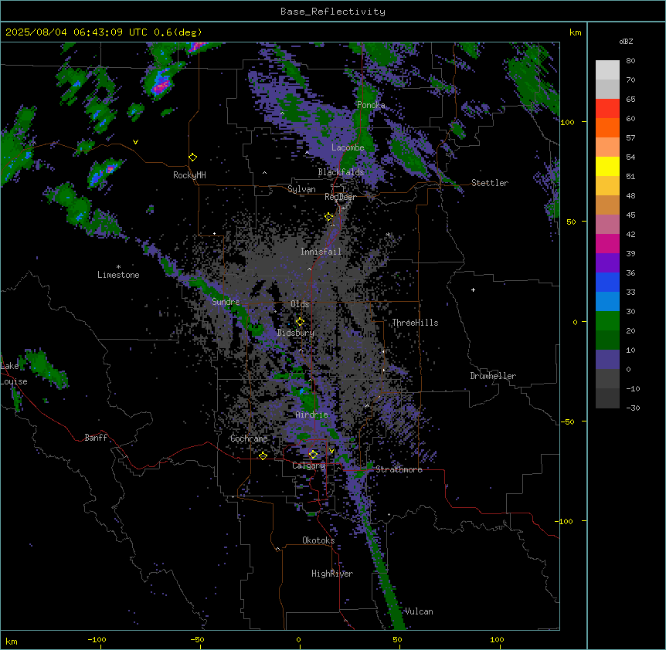Image resolution: width=666 pixels, height=650 pixels.
Task: Select the dark blue 33-36 dBZ legend swatch
Action: click(x=607, y=283)
